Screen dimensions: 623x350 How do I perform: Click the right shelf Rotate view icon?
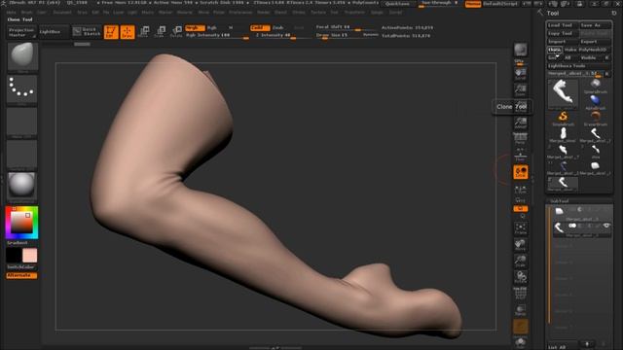coord(521,277)
